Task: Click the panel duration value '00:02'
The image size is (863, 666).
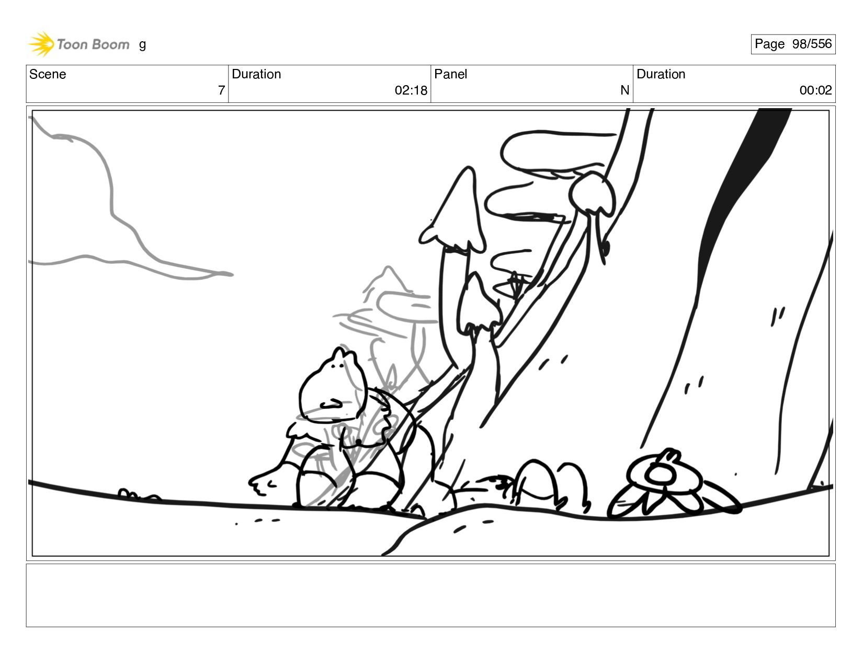Action: click(x=815, y=90)
